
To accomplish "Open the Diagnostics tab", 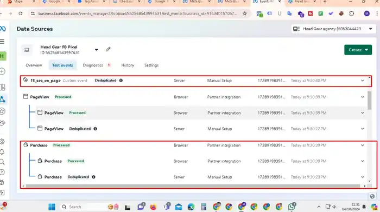I will coord(93,65).
